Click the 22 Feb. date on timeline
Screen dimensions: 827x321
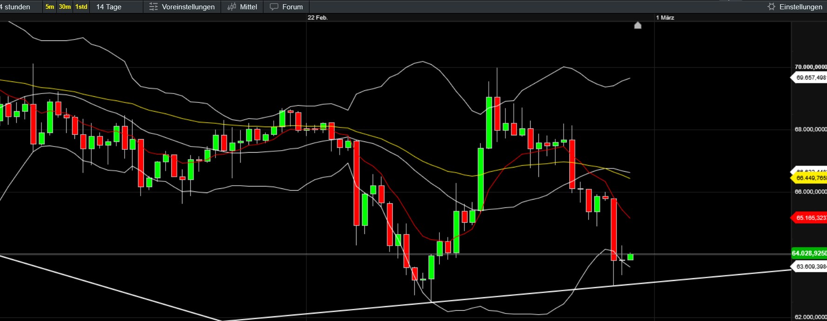[317, 18]
